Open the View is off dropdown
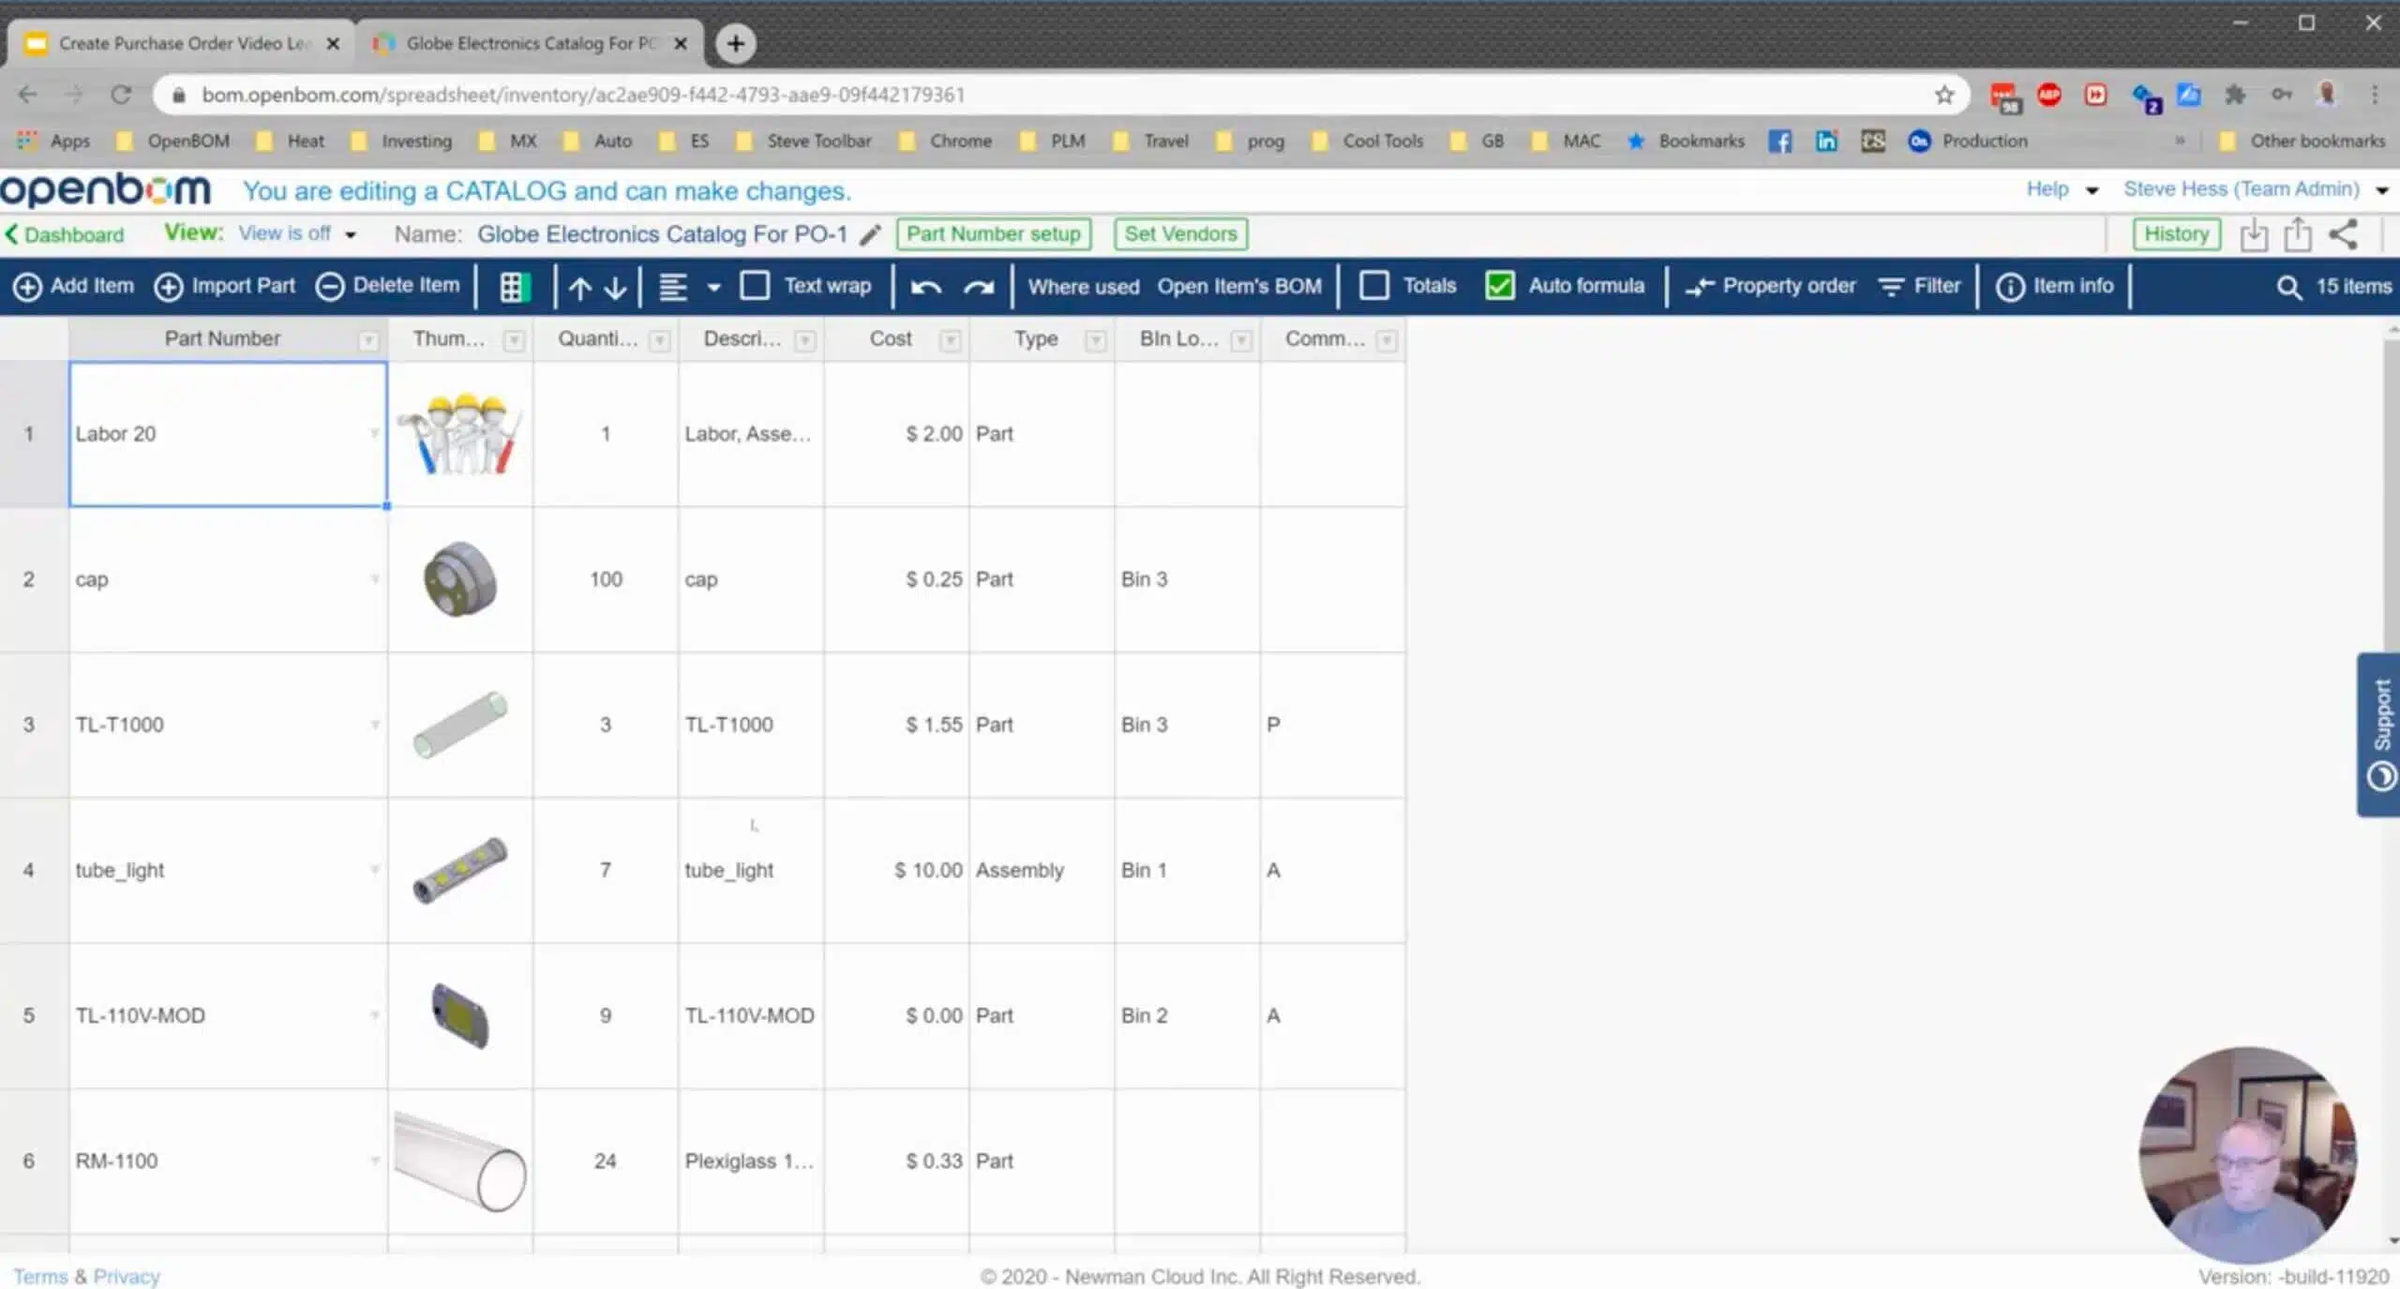This screenshot has width=2400, height=1289. pos(297,233)
